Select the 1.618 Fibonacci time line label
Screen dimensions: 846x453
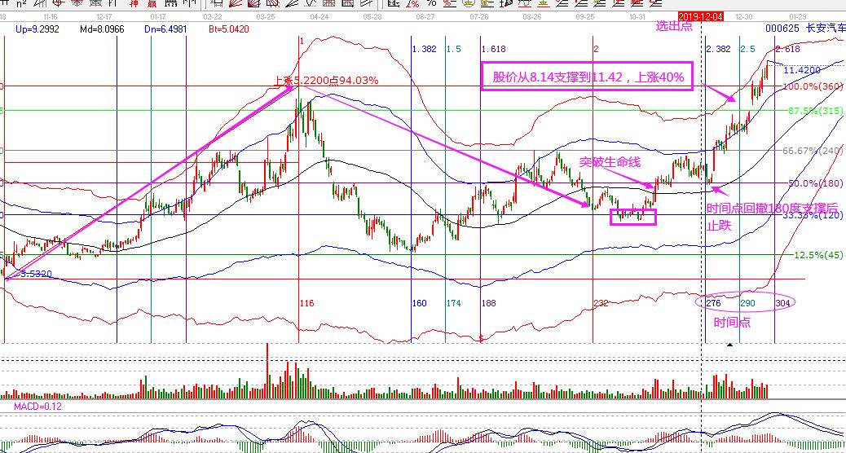[494, 50]
